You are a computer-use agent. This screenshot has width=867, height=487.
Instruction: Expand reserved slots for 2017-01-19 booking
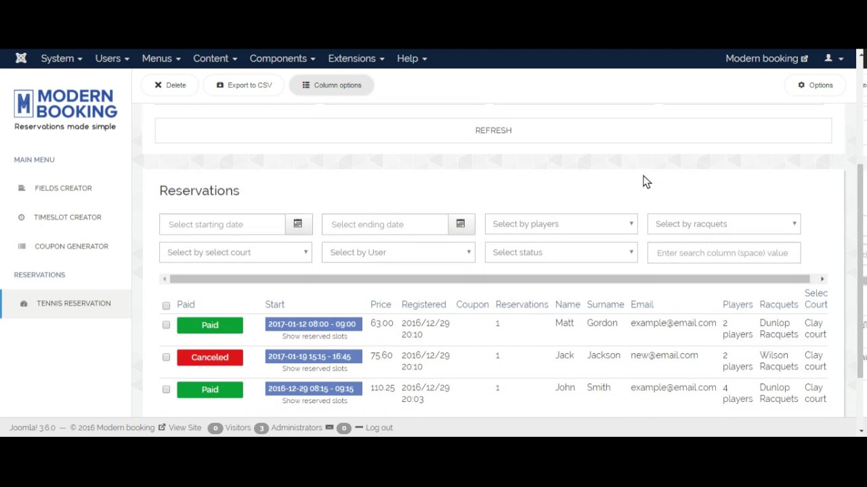click(x=314, y=369)
